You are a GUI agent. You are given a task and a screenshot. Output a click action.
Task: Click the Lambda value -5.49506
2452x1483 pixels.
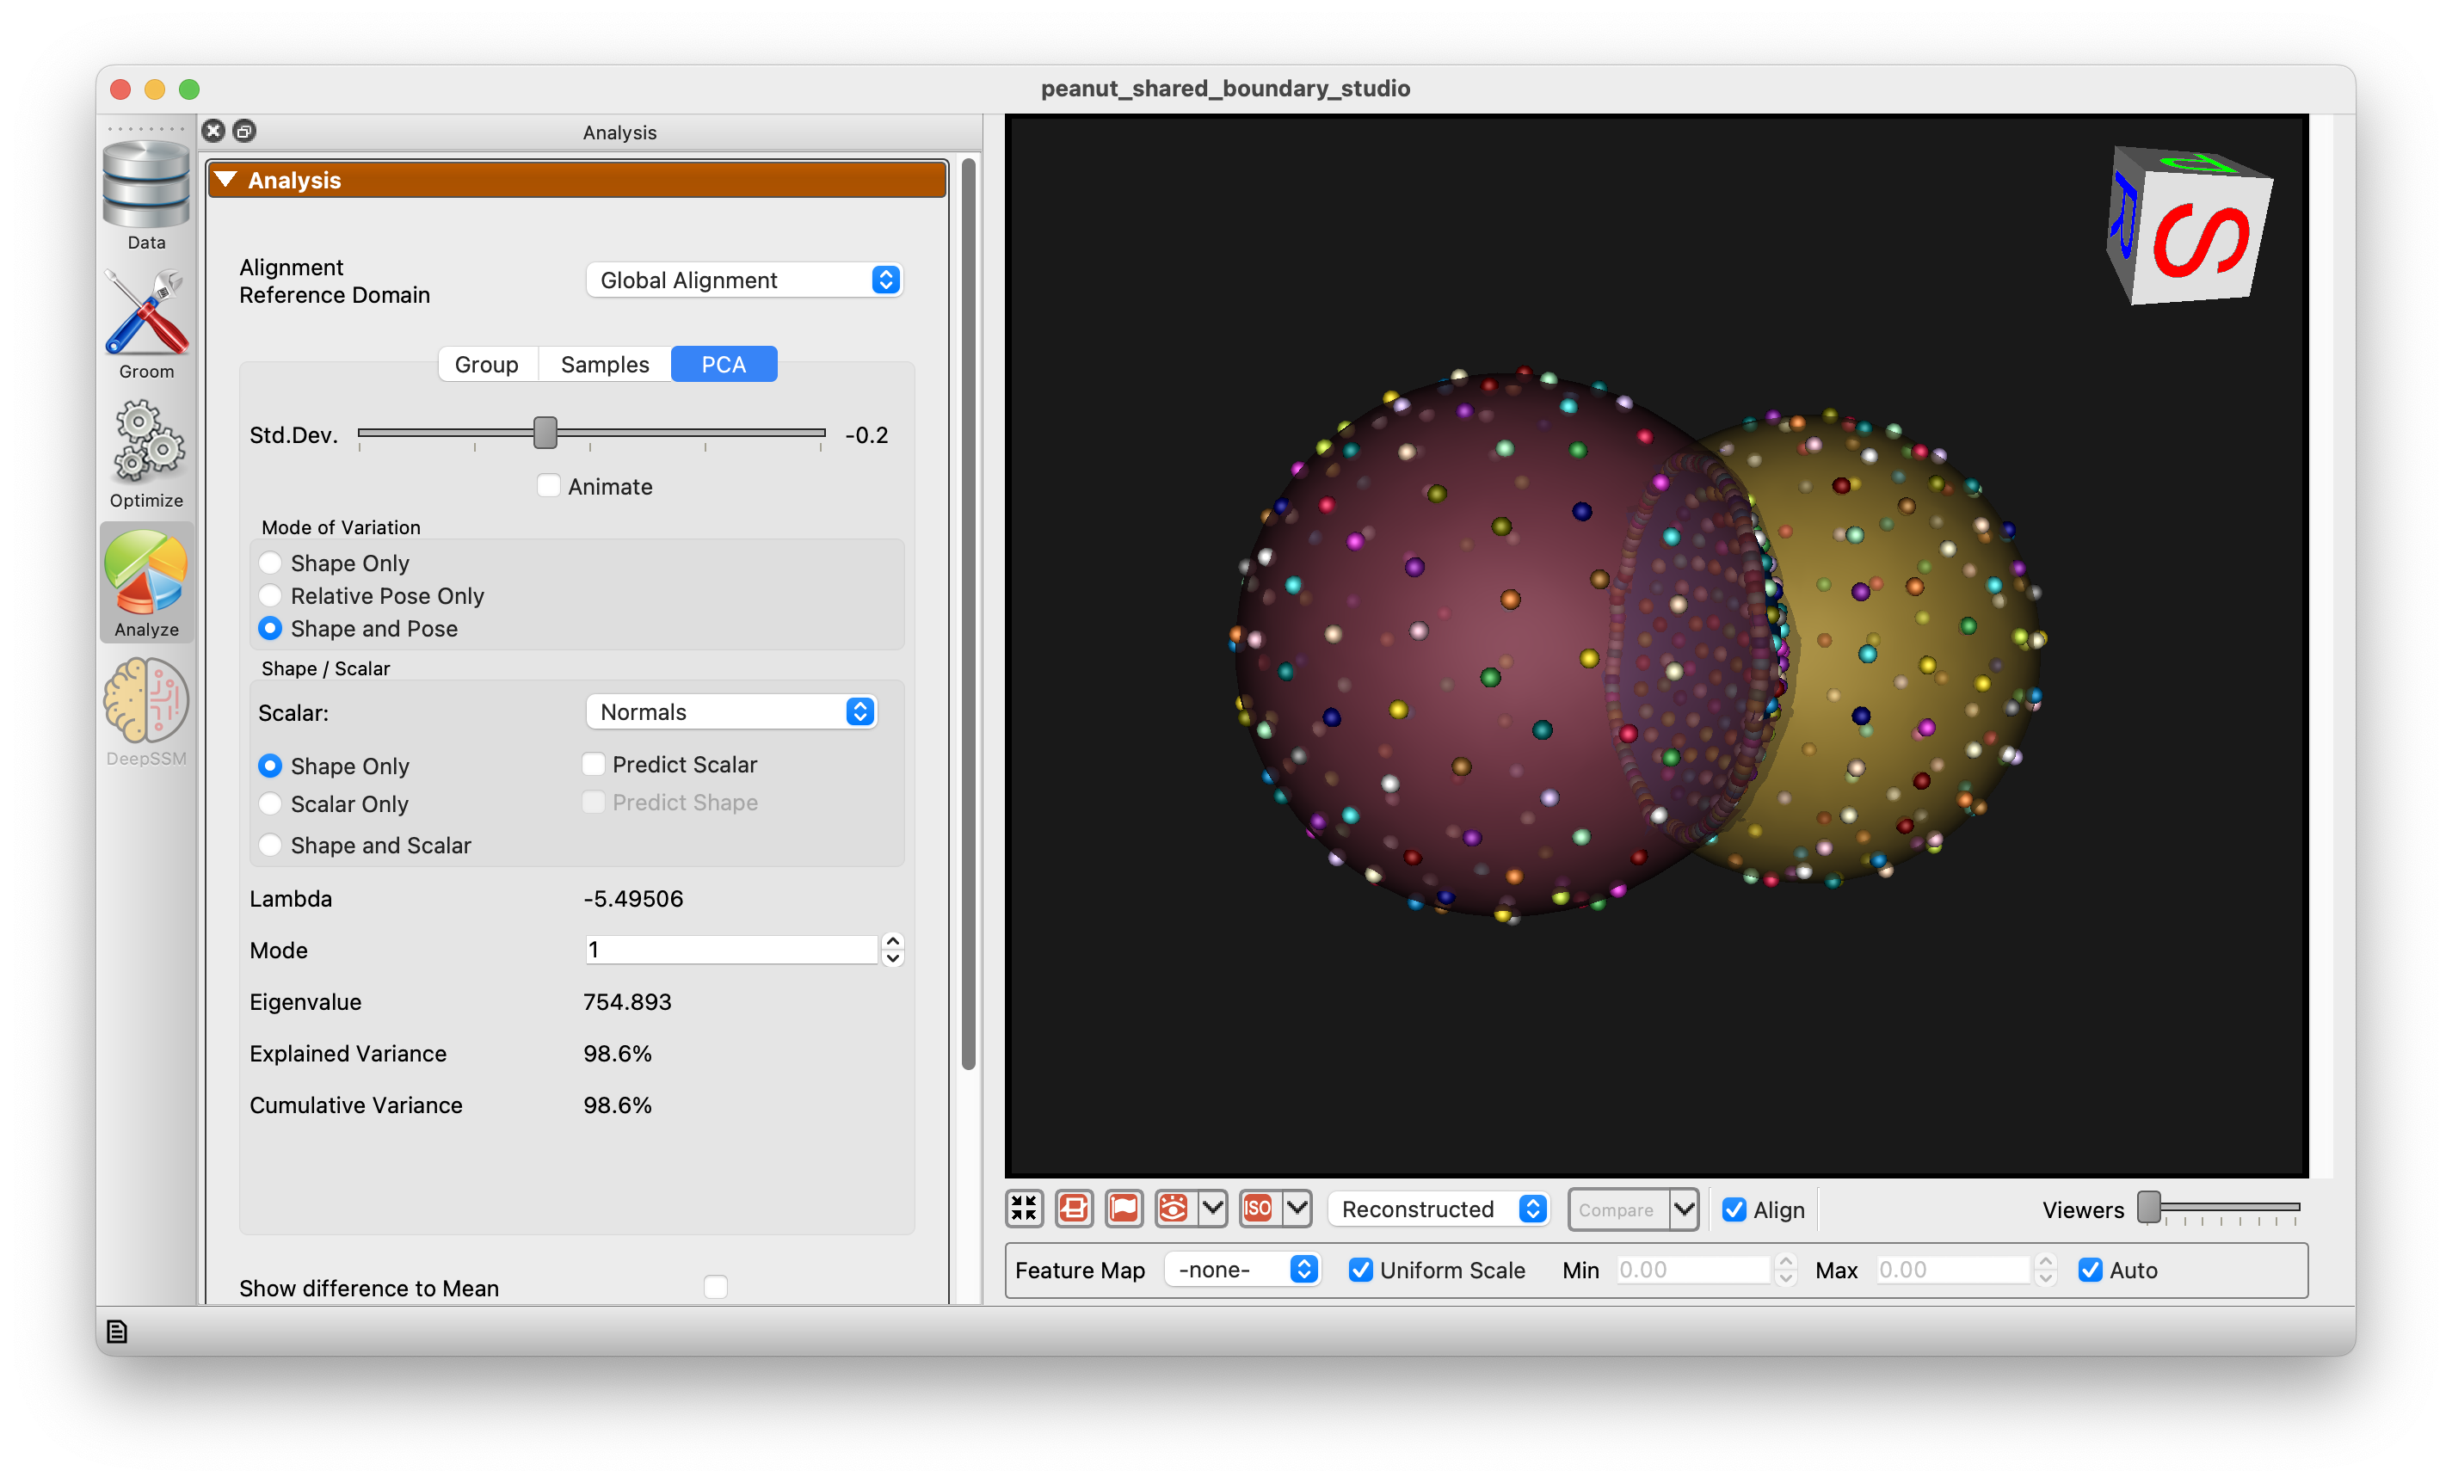point(633,898)
